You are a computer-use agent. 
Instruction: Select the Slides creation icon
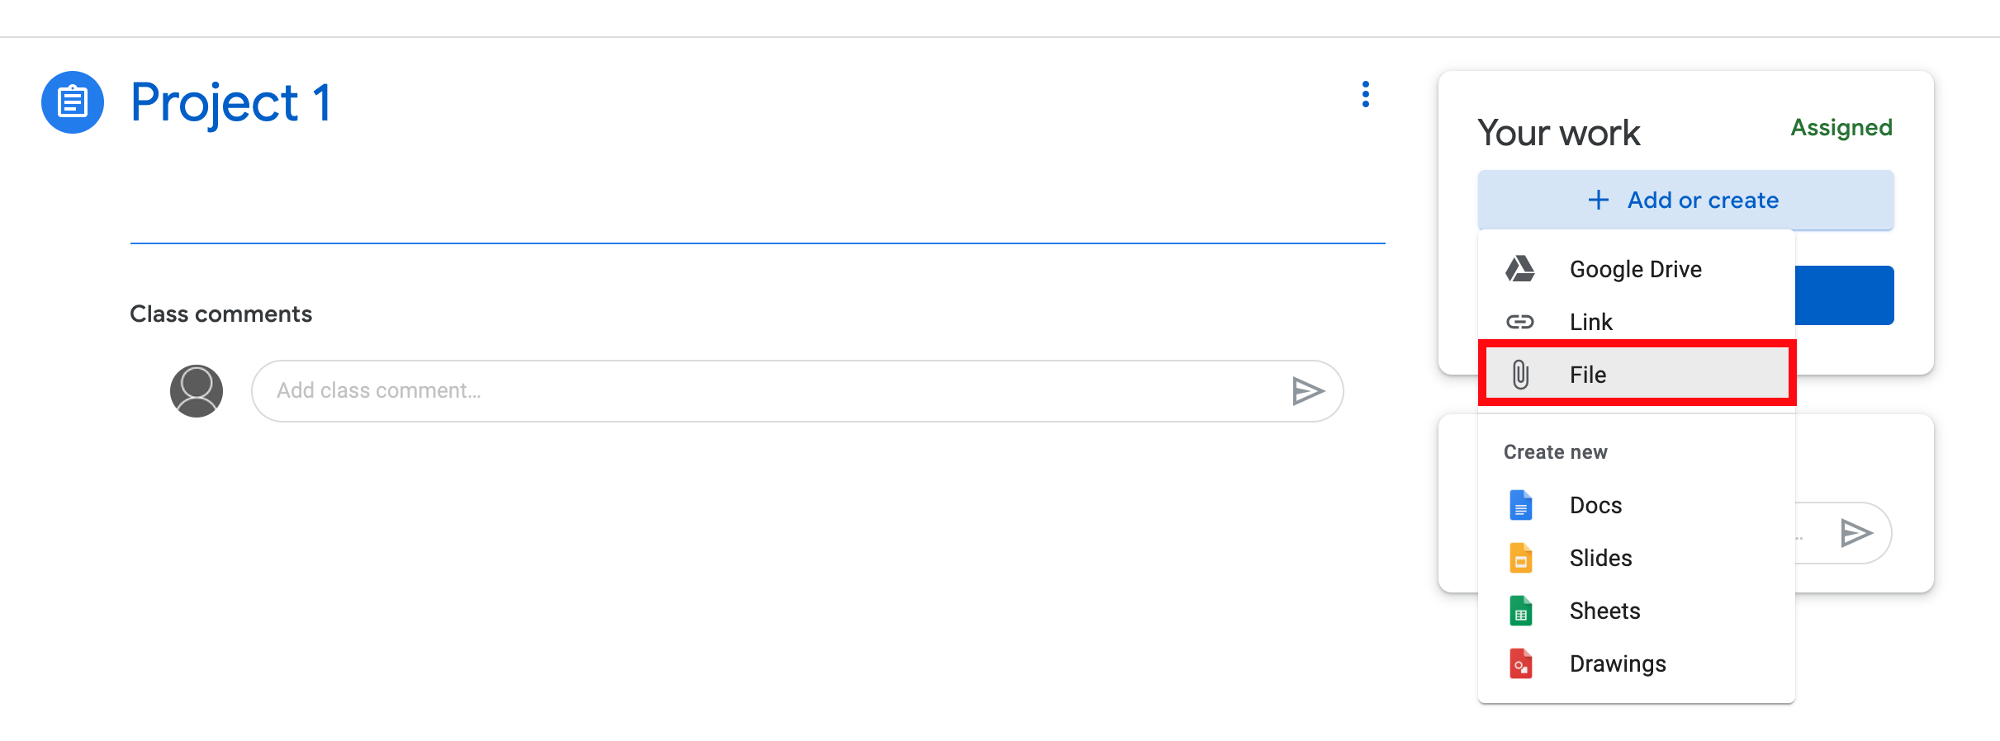point(1519,558)
